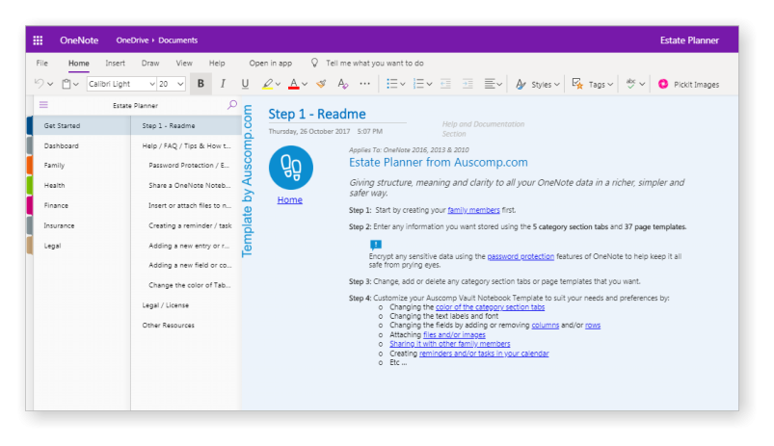Click the footprints Home image
The width and height of the screenshot is (774, 446).
tap(291, 168)
